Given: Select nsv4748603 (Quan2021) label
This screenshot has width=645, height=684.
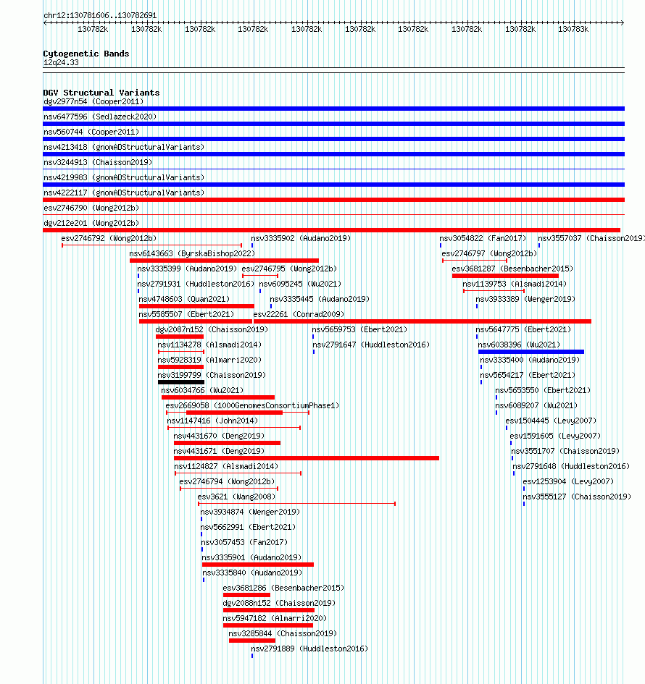Looking at the screenshot, I should click(184, 300).
